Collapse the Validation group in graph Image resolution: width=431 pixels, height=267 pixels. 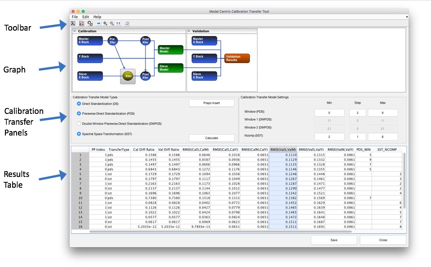[189, 31]
